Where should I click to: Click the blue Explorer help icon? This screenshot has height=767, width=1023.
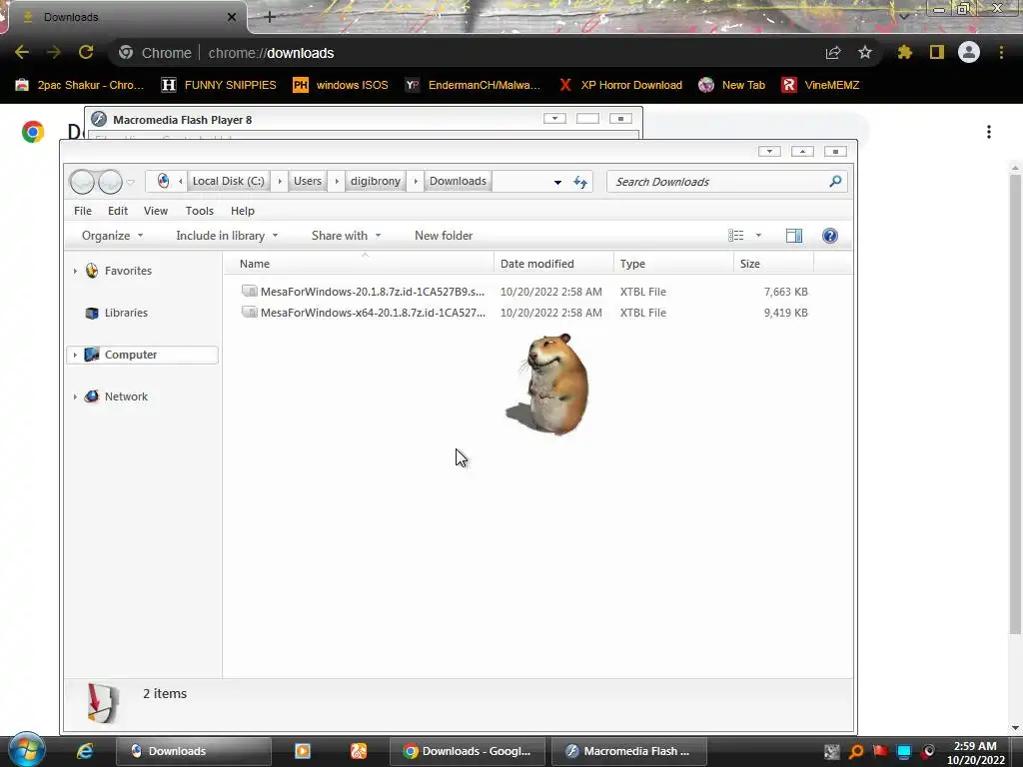coord(830,236)
